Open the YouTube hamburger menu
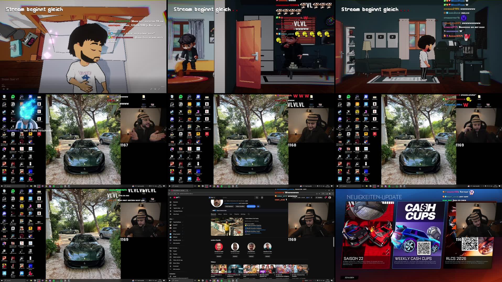Viewport: 502px width, 282px height. coord(170,198)
